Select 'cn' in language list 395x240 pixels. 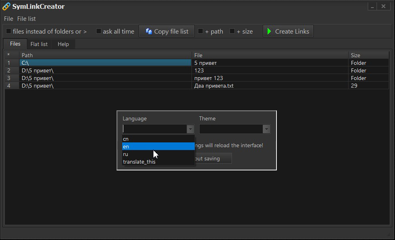[158, 139]
